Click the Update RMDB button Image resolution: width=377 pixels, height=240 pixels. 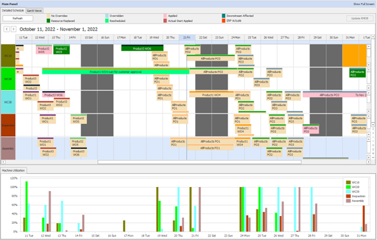click(x=359, y=18)
